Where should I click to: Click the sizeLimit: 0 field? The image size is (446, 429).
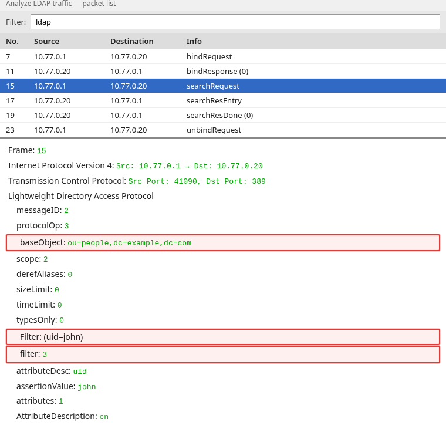tap(38, 289)
